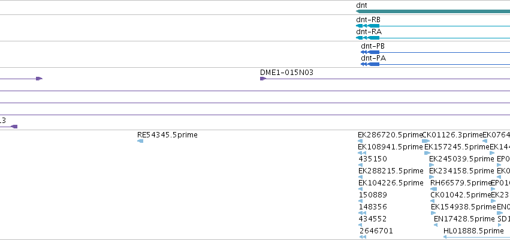
Task: Click the EN17428.5prime EST label
Action: (x=464, y=219)
